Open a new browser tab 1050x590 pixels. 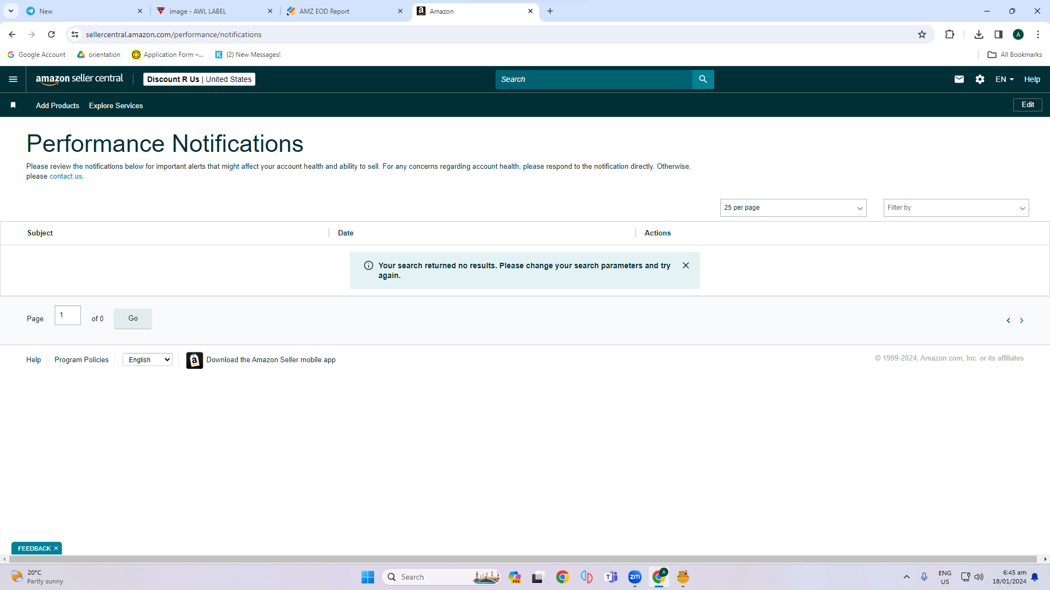550,11
